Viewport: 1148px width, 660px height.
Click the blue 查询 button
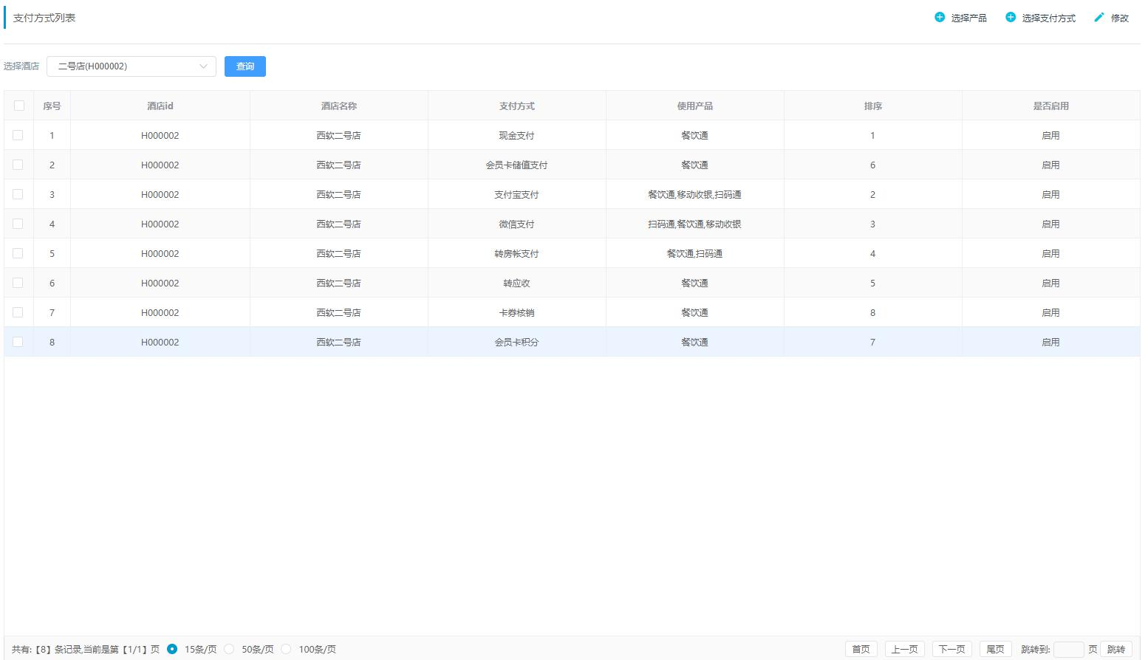(x=245, y=66)
